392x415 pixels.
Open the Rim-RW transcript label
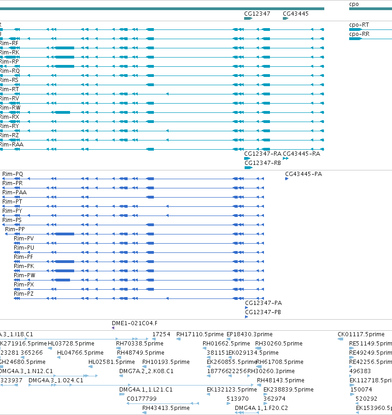pyautogui.click(x=10, y=108)
